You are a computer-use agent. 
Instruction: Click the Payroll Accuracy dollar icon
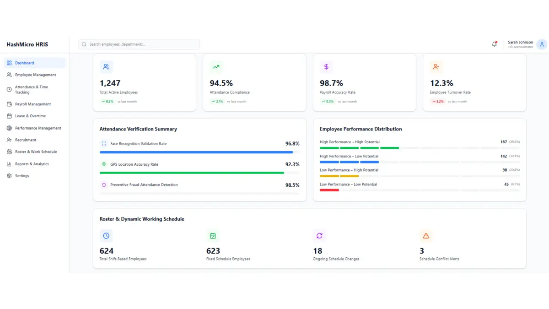pyautogui.click(x=326, y=67)
